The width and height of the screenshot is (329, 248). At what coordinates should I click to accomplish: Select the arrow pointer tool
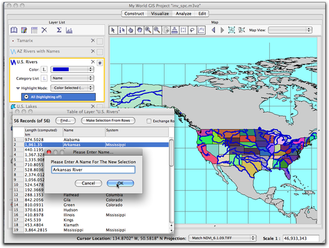coord(113,30)
